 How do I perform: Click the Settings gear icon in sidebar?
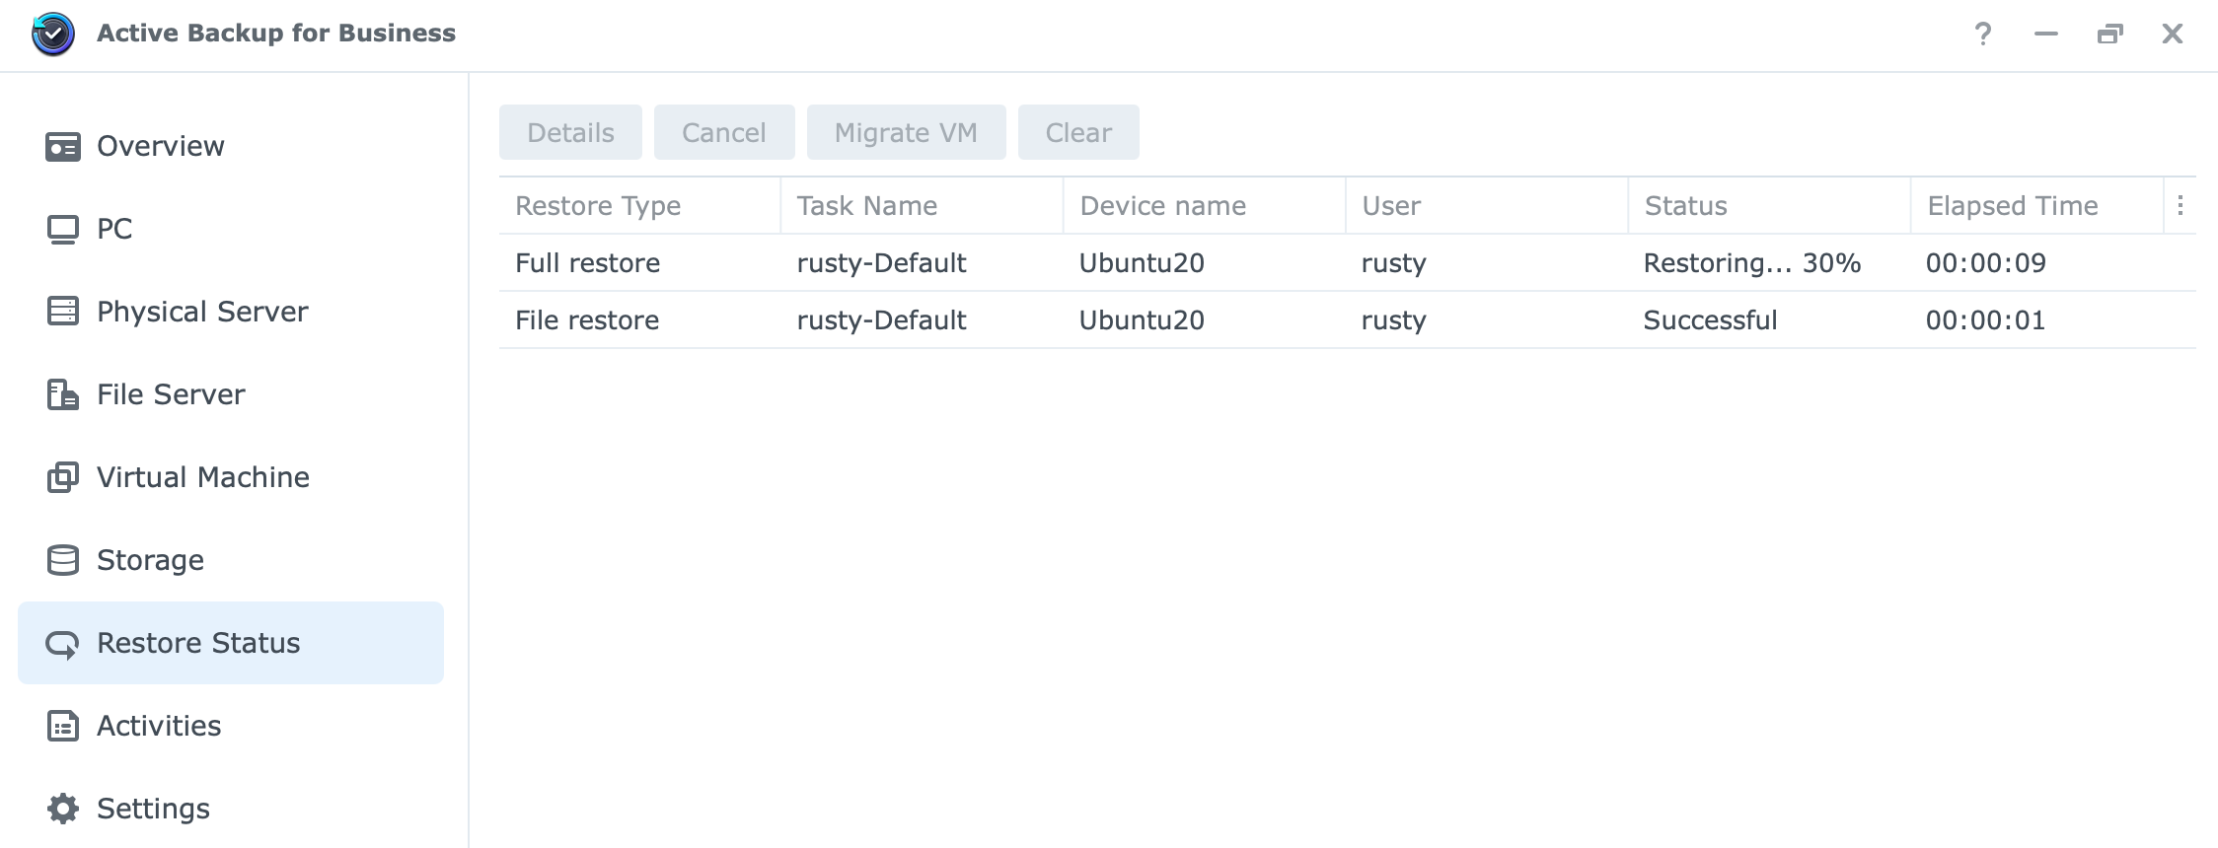coord(63,809)
